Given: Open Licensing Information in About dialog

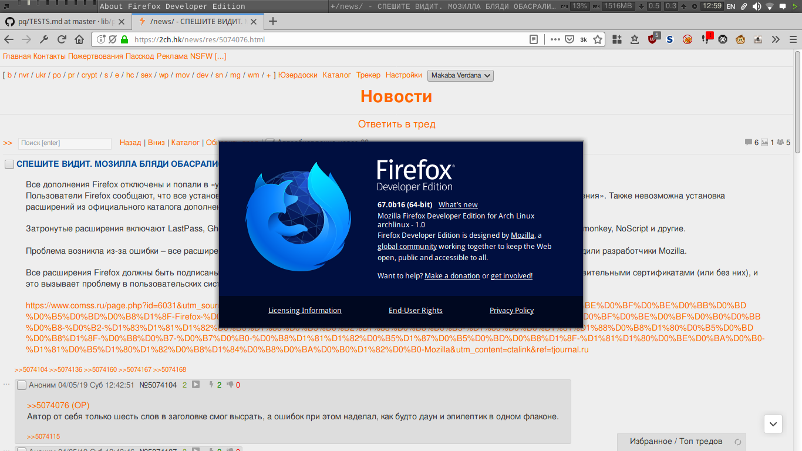Looking at the screenshot, I should pos(305,311).
